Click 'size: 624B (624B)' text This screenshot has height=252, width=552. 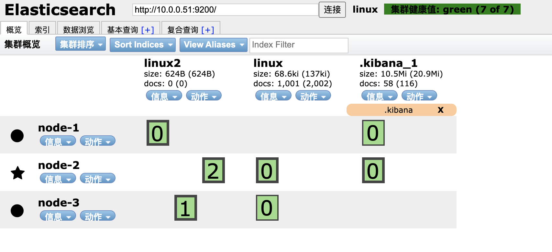180,74
